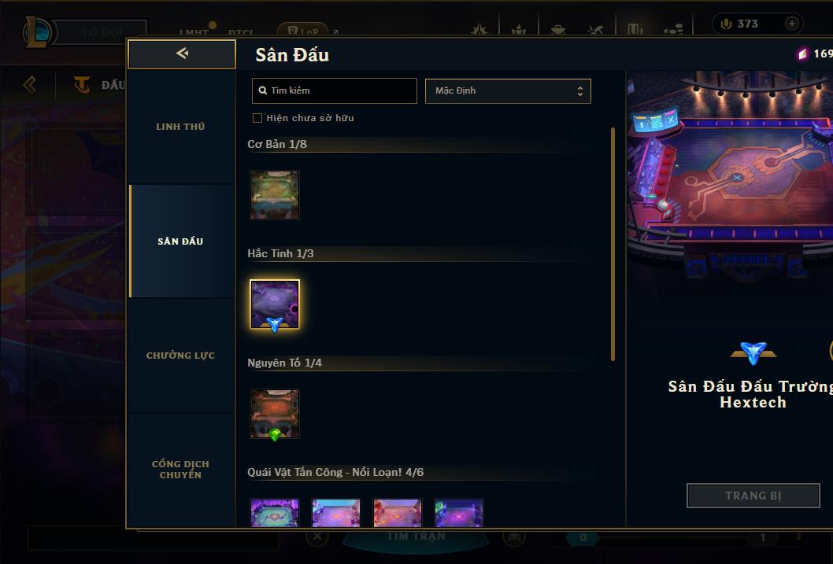Select the second Quái Vật Tấn Công arena
The image size is (833, 564).
(335, 513)
